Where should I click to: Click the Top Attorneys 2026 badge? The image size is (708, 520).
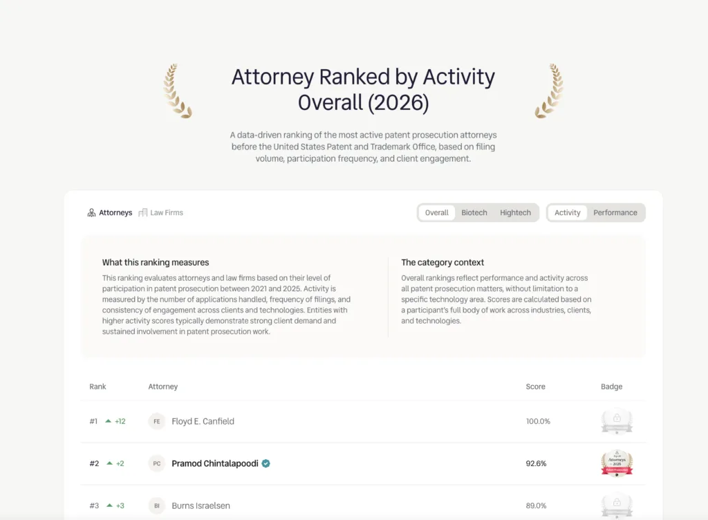coord(616,463)
